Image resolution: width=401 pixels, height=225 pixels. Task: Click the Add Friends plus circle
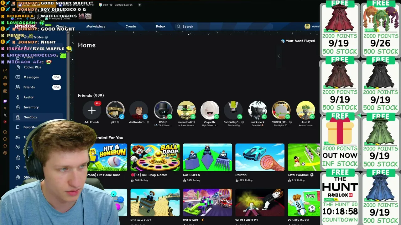point(92,110)
